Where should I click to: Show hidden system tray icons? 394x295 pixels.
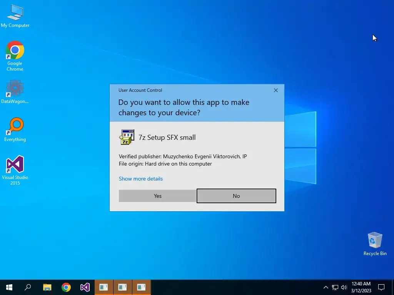[326, 287]
